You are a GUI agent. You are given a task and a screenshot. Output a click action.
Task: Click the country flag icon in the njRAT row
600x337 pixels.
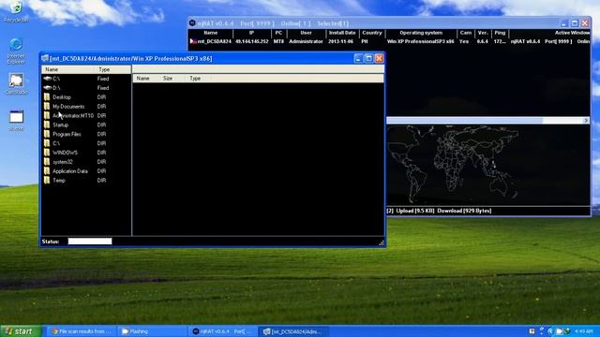coord(193,41)
